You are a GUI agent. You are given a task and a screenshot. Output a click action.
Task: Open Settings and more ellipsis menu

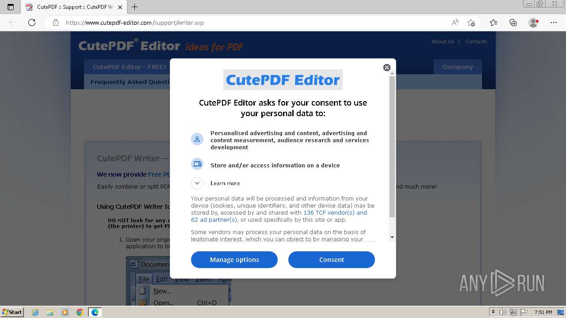[x=554, y=23]
